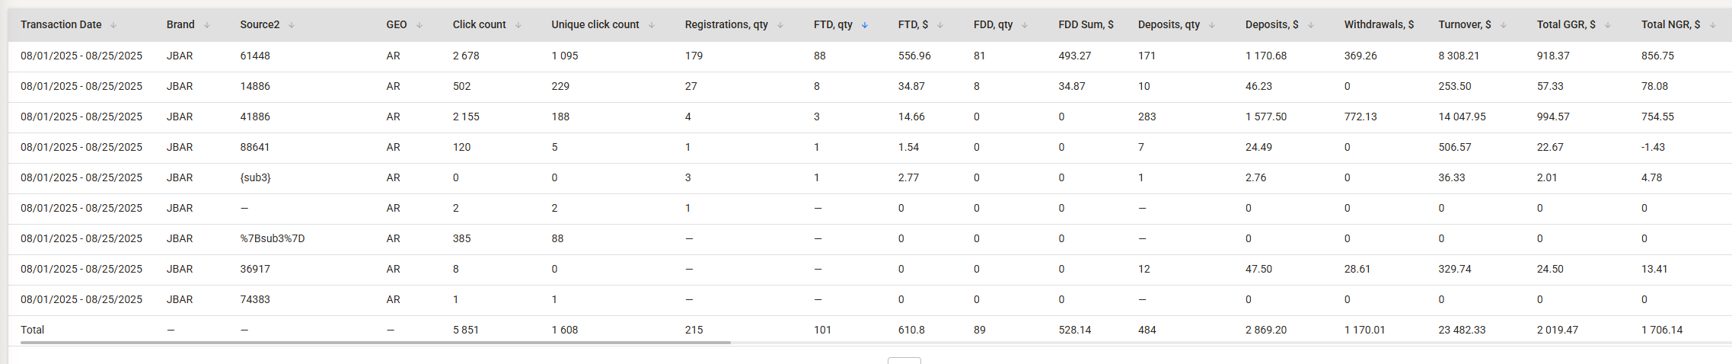Screen dimensions: 1732x364
Task: Sort by Total GGR, $ arrow
Action: [1608, 25]
